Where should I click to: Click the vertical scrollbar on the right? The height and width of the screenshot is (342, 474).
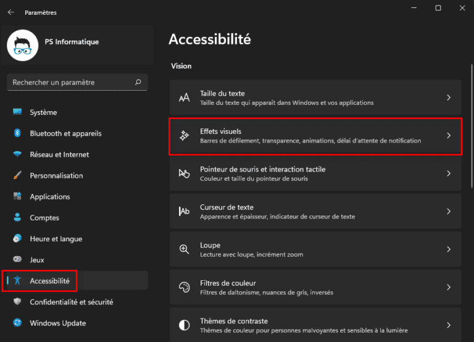[472, 126]
